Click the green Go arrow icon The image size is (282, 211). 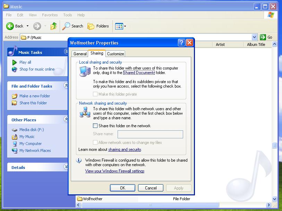[x=263, y=37]
